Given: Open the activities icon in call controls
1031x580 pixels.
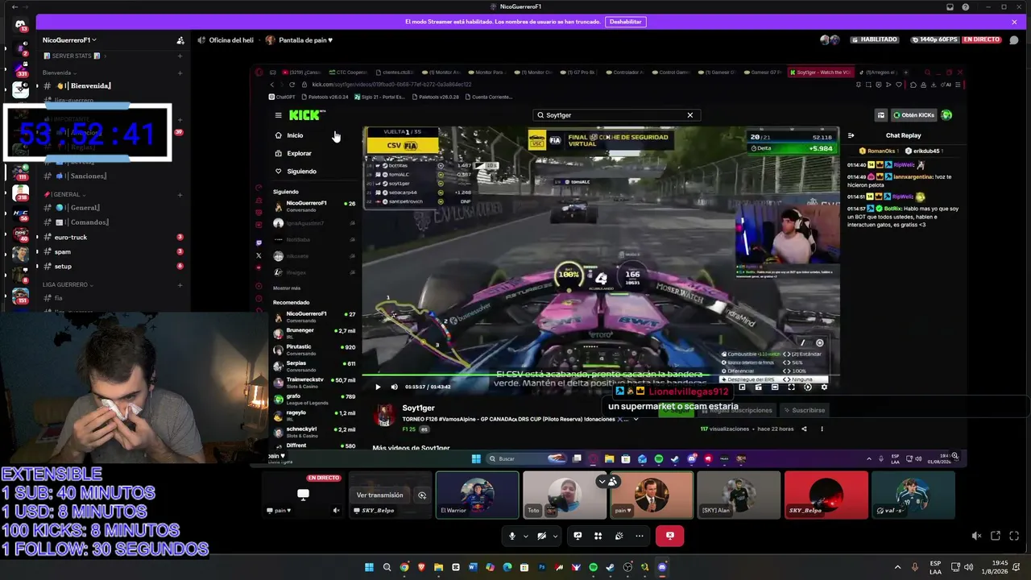Looking at the screenshot, I should click(x=598, y=536).
